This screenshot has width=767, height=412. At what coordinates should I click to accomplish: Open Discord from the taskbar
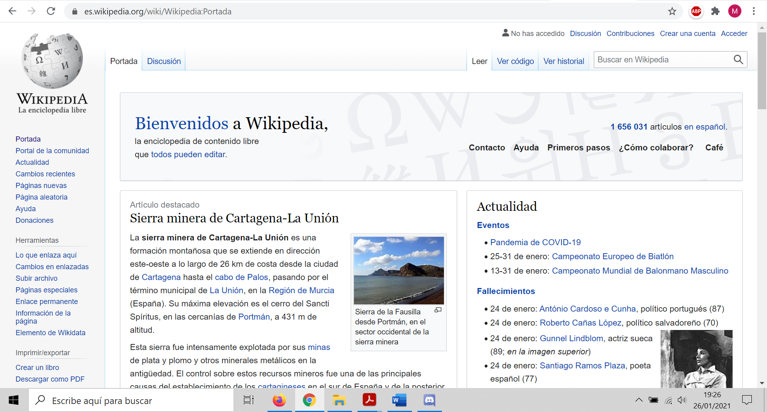(x=429, y=400)
